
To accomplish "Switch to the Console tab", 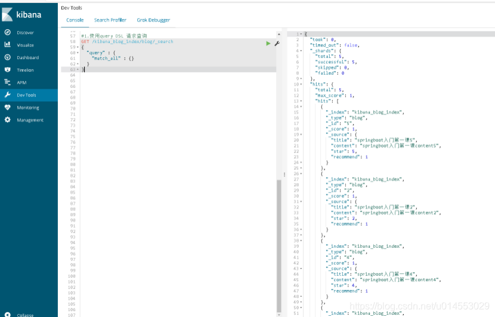I will [75, 20].
